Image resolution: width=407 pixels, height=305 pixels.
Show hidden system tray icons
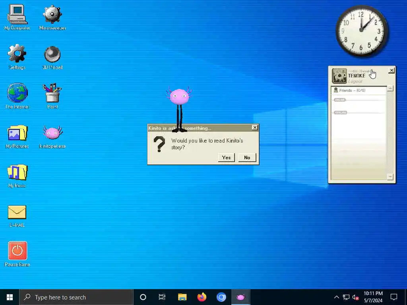click(336, 297)
